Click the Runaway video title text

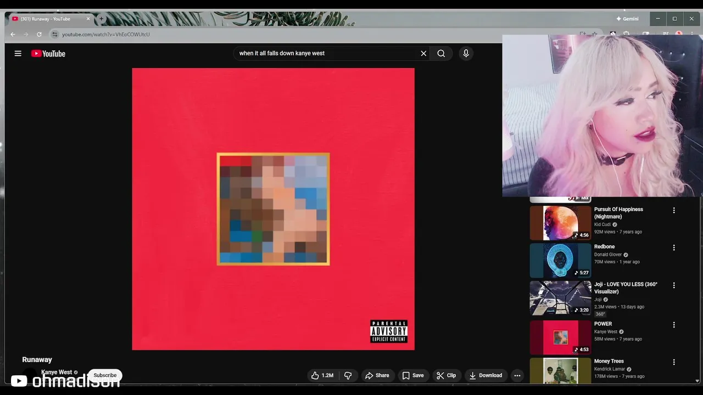pos(37,360)
